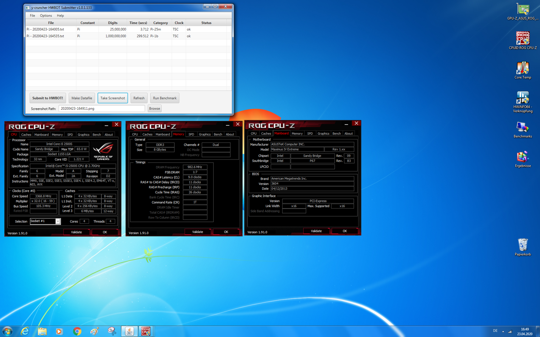Click the Take Screenshot button
This screenshot has width=540, height=337.
coord(112,98)
